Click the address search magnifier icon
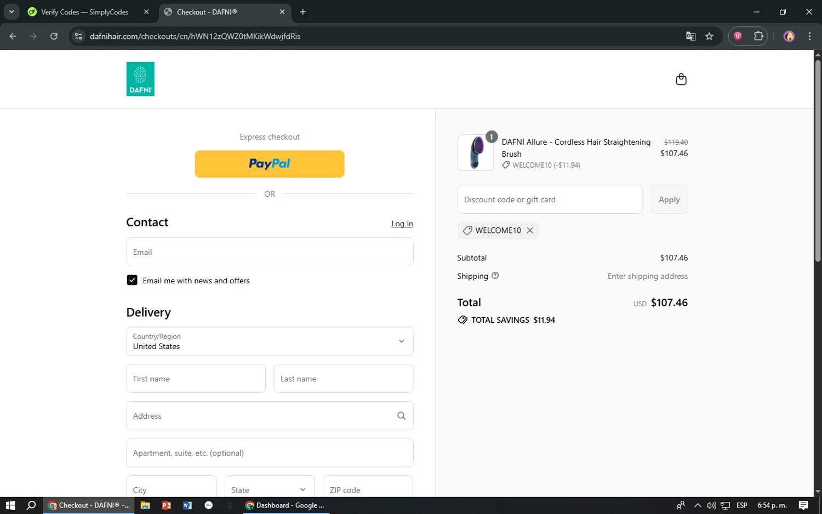 401,416
